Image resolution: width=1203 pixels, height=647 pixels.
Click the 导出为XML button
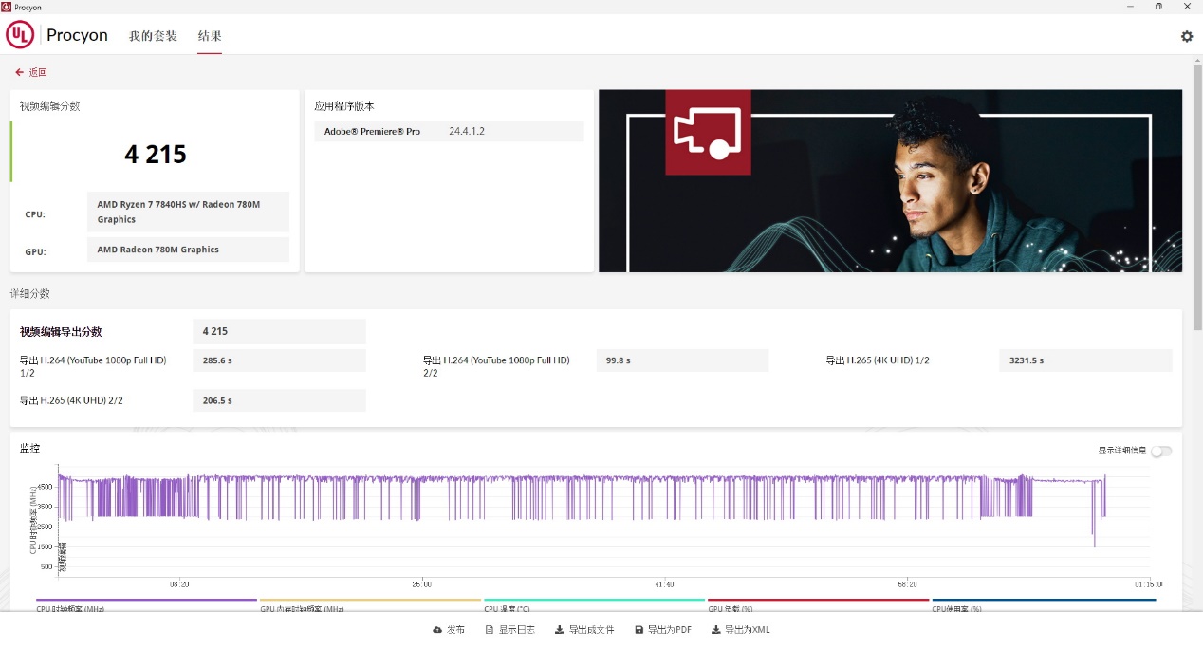[x=741, y=630]
